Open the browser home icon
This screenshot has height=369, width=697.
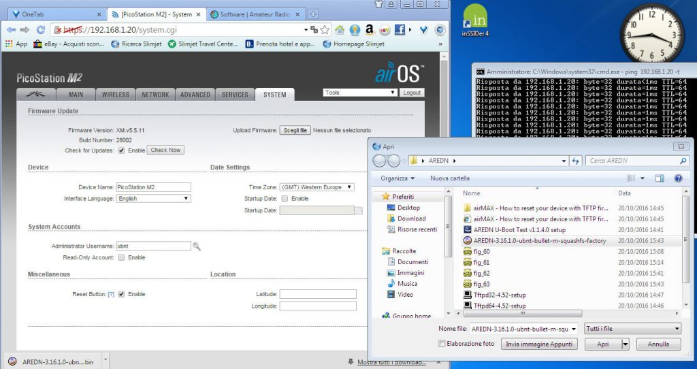340,30
